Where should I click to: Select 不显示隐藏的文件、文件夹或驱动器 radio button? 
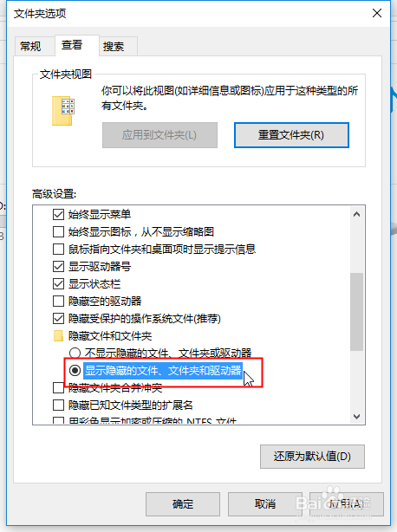tap(75, 353)
